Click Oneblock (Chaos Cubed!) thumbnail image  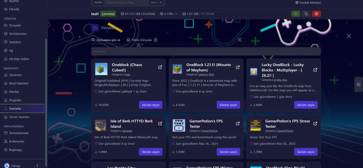(101, 69)
